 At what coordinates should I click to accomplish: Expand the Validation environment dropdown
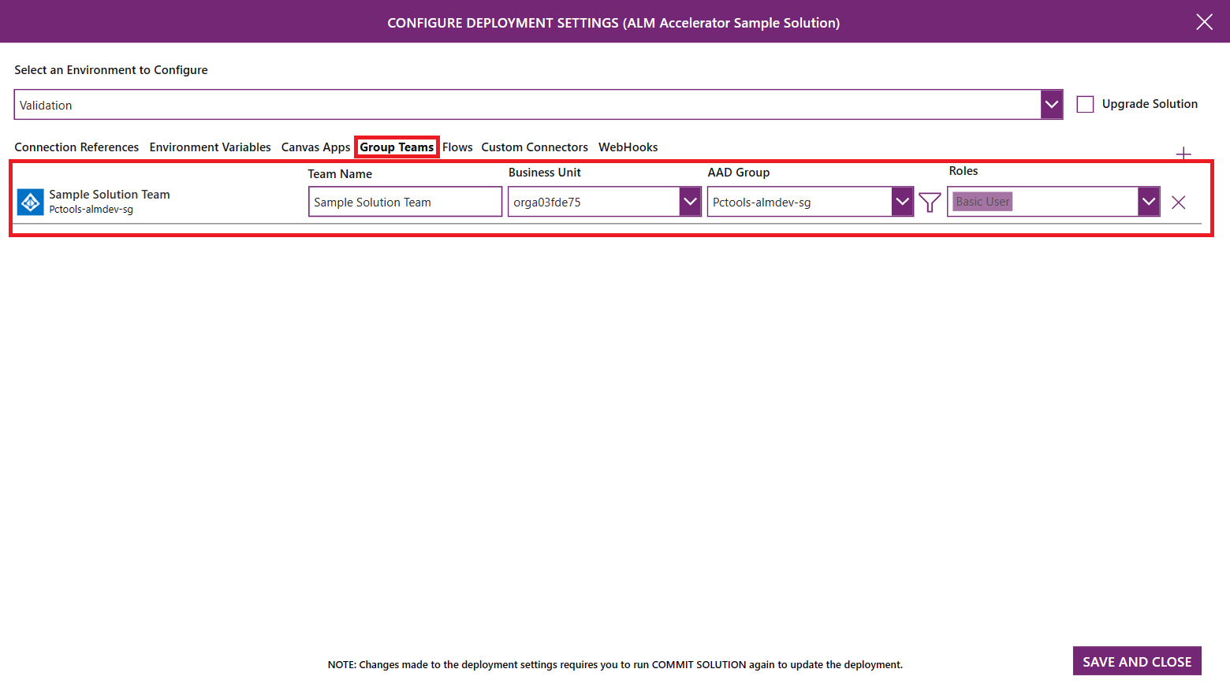pyautogui.click(x=1051, y=105)
